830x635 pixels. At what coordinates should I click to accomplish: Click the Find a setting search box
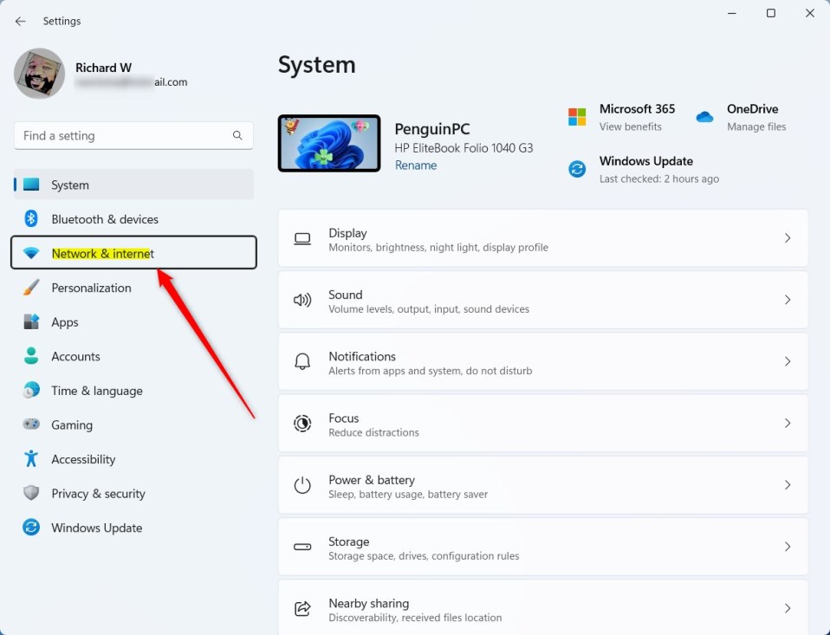[x=121, y=136]
